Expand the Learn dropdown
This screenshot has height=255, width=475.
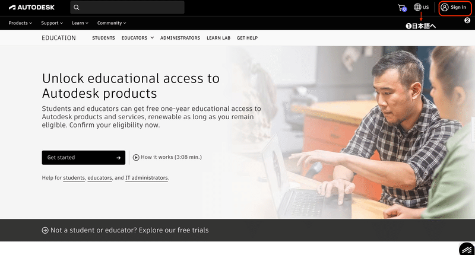pyautogui.click(x=80, y=23)
